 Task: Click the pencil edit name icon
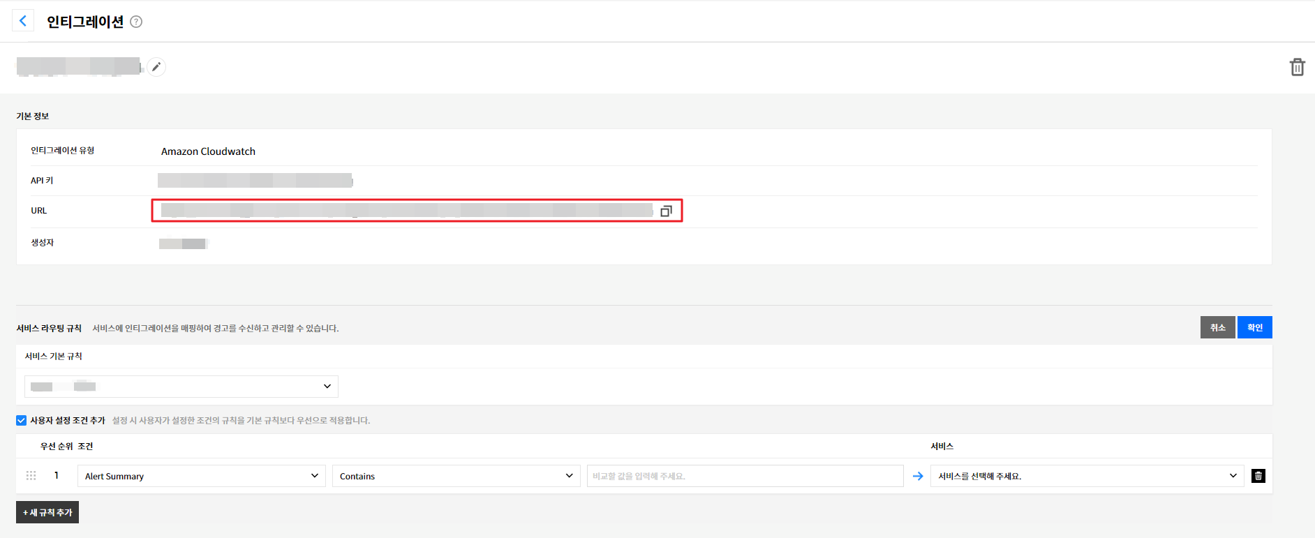click(156, 67)
